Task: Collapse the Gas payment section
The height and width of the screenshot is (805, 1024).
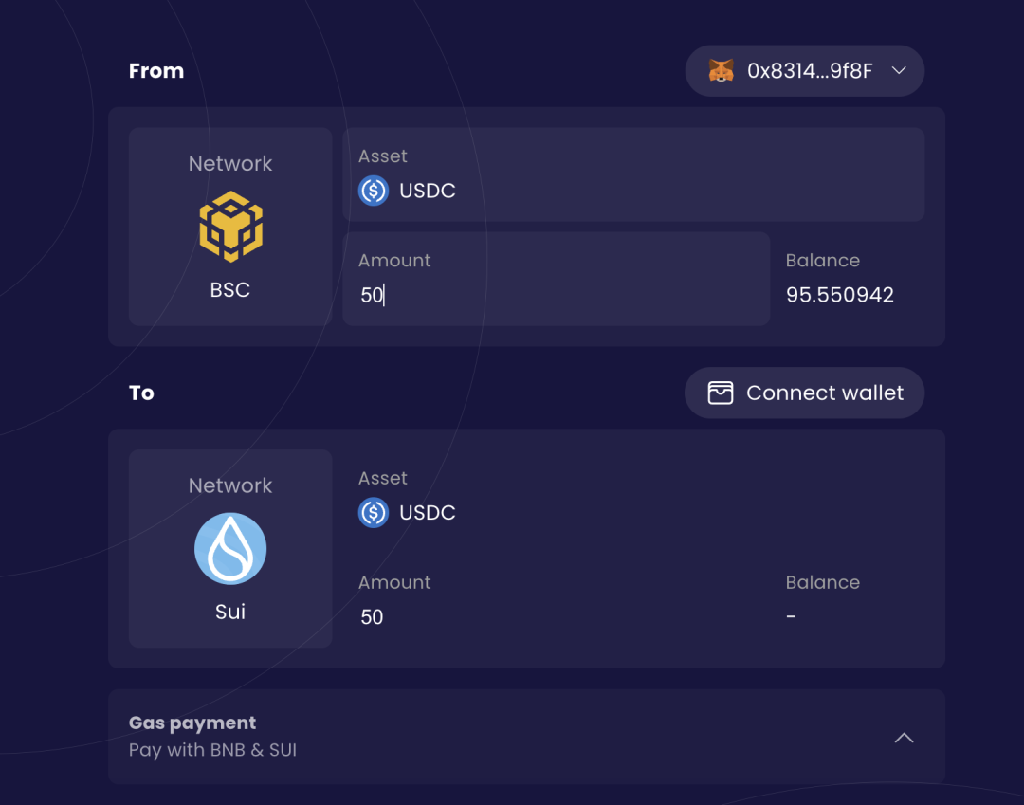Action: coord(903,737)
